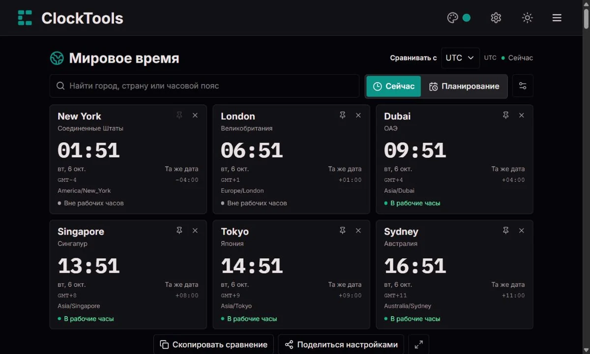Click Australia/Sydney timezone label
This screenshot has width=590, height=354.
(x=408, y=306)
